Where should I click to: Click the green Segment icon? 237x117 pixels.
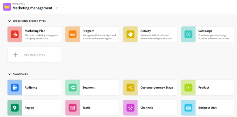pos(73,87)
